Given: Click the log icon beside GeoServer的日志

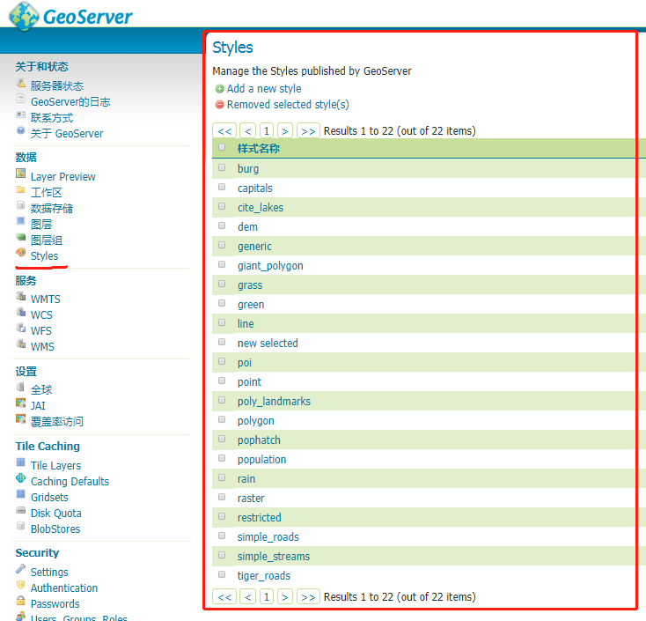Looking at the screenshot, I should pyautogui.click(x=20, y=99).
